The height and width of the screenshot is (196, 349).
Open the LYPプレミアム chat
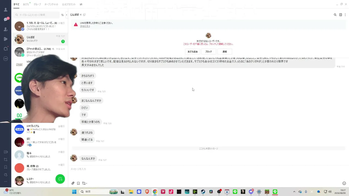[x=40, y=129]
